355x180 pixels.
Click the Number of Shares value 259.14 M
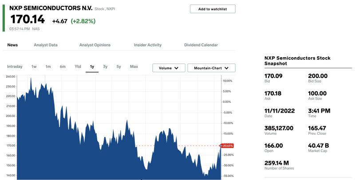[276, 163]
